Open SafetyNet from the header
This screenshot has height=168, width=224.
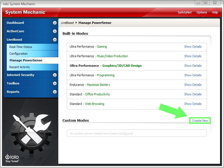184,12
